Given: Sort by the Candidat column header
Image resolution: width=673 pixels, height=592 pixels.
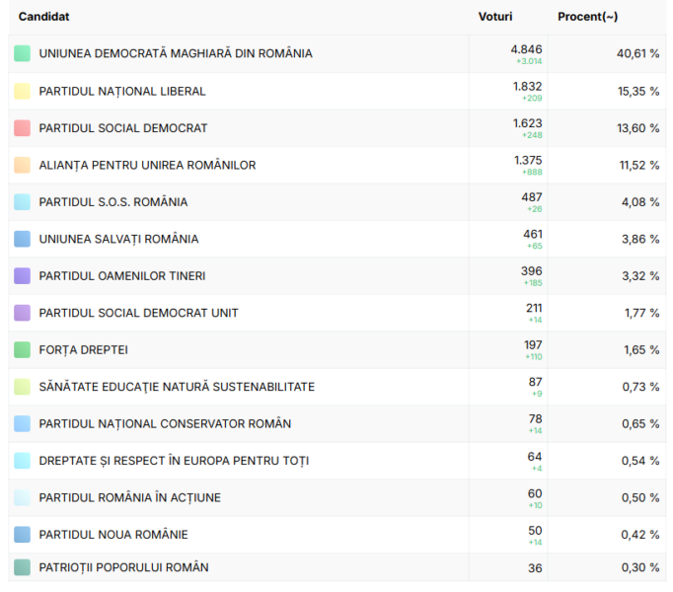Looking at the screenshot, I should pyautogui.click(x=43, y=17).
